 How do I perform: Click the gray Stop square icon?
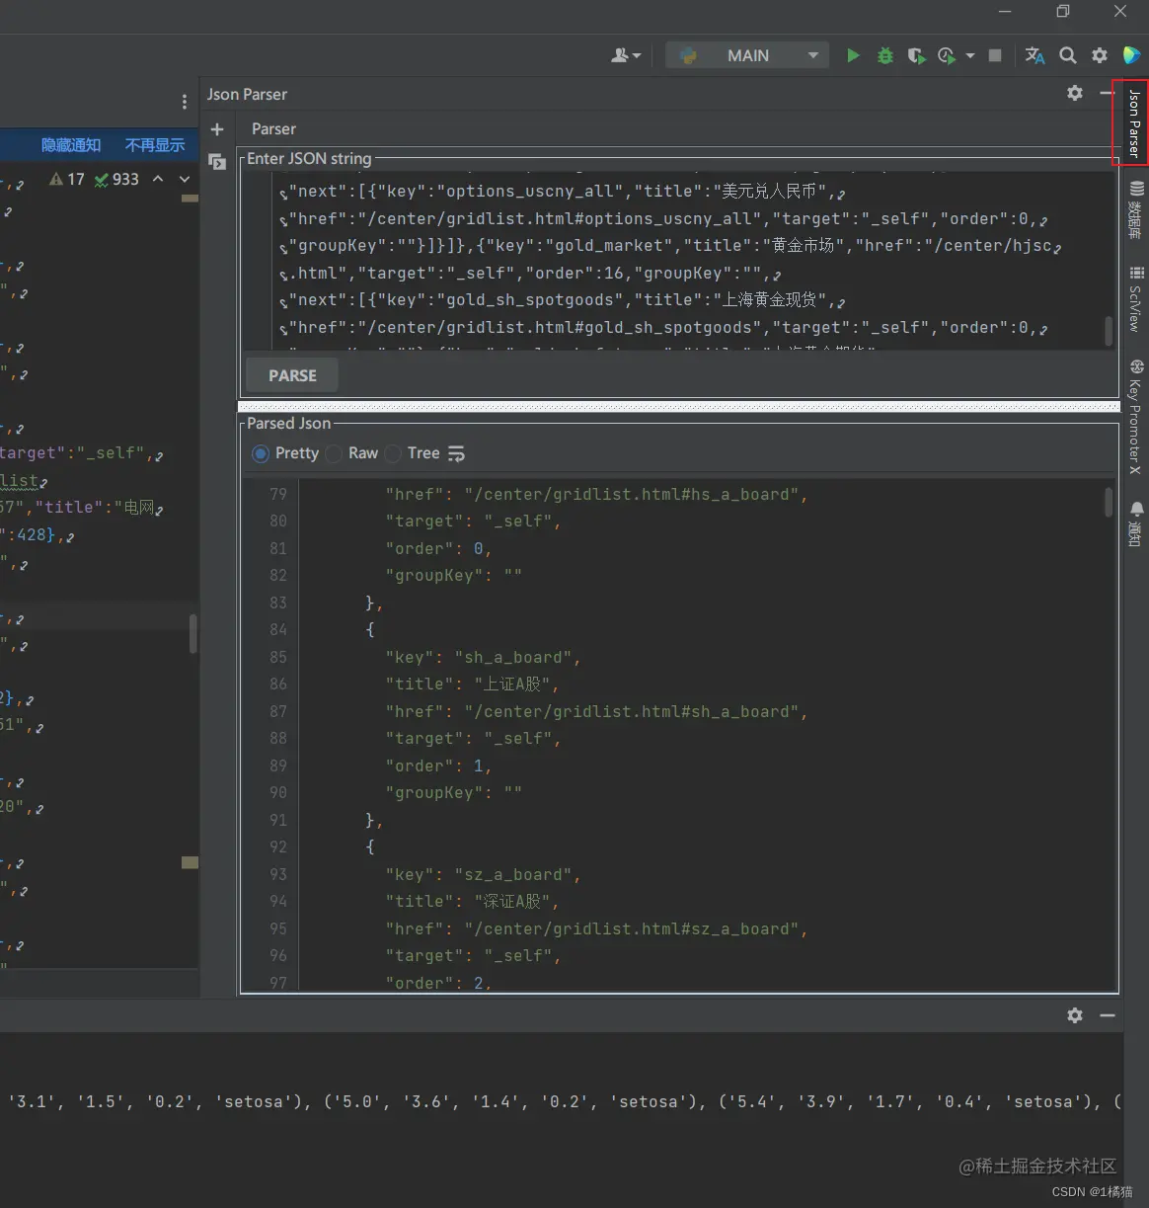click(x=995, y=55)
